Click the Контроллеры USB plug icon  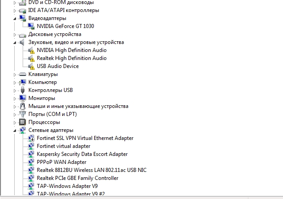pyautogui.click(x=23, y=90)
